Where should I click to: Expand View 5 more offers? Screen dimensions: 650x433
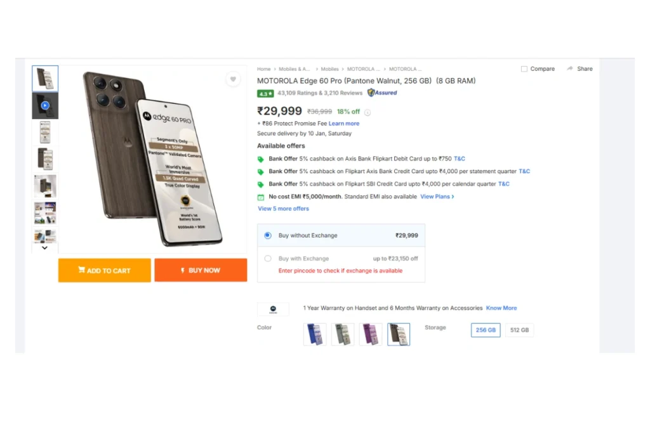click(283, 209)
